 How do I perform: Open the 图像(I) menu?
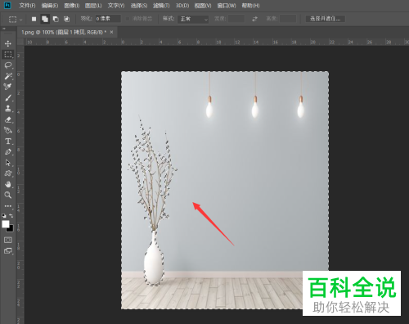(72, 6)
